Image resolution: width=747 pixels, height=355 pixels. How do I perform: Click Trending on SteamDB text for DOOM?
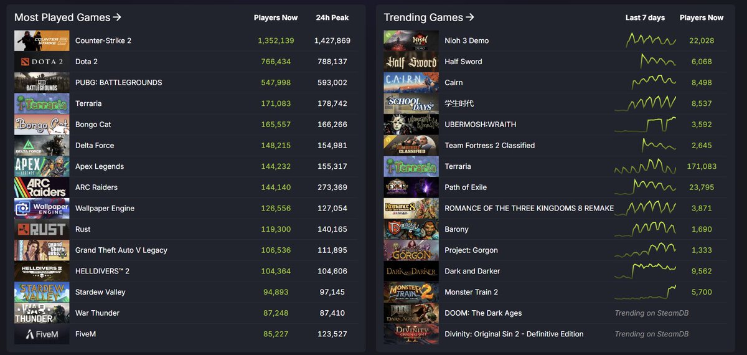tap(651, 313)
